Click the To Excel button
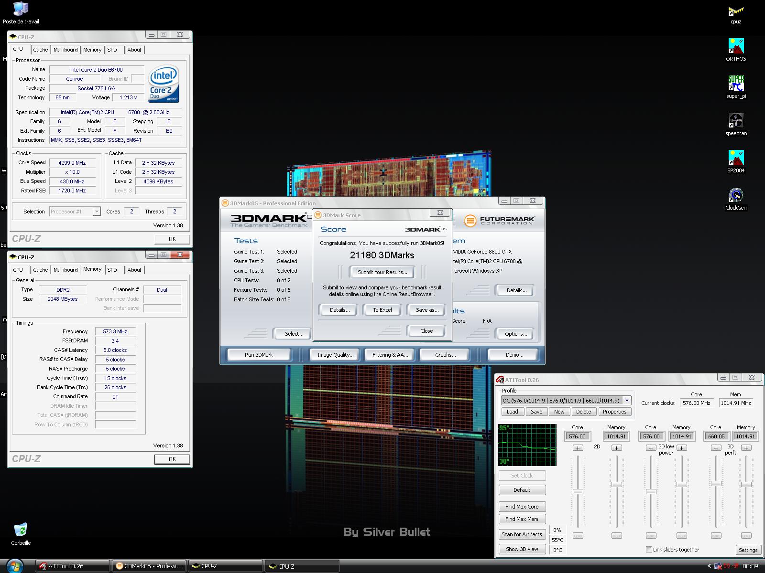 coord(382,310)
